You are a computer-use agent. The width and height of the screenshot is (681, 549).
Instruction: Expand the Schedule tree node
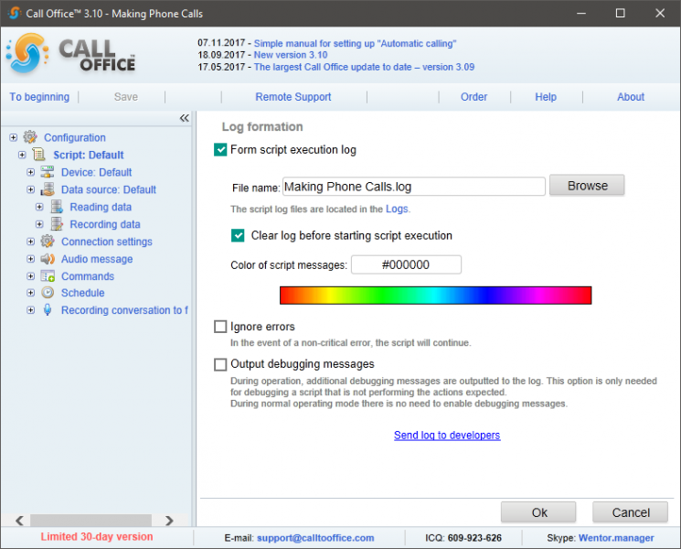(30, 293)
